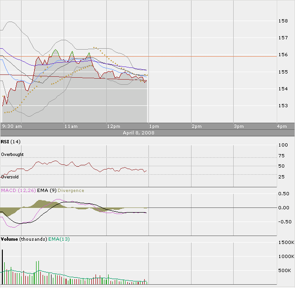Click the 154 price axis label
The height and width of the screenshot is (288, 295).
(283, 89)
